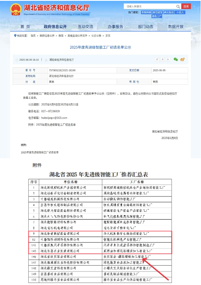
Task: Share the article via the WeChat icon
Action: click(x=176, y=59)
